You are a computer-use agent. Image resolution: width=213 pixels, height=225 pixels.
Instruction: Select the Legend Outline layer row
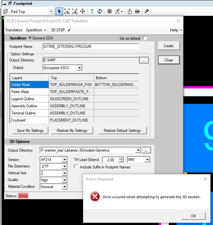click(29, 99)
